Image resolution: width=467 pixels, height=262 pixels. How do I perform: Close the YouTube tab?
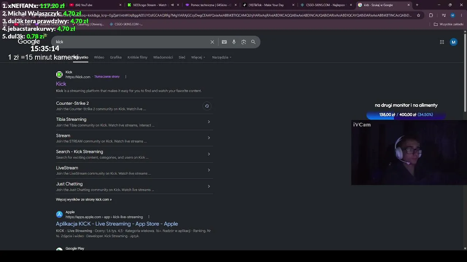pos(120,5)
